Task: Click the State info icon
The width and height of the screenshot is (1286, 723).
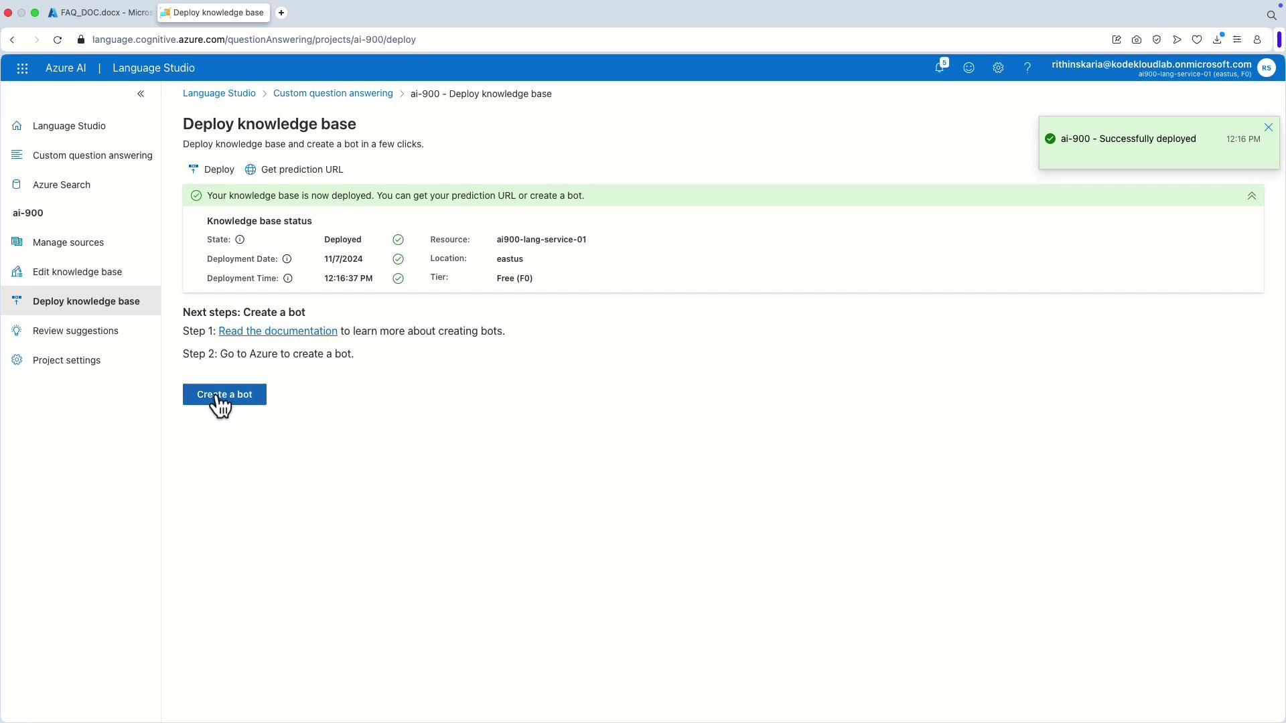Action: [240, 240]
